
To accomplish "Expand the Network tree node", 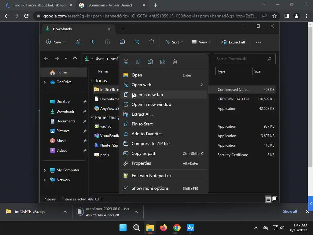I will pyautogui.click(x=45, y=180).
